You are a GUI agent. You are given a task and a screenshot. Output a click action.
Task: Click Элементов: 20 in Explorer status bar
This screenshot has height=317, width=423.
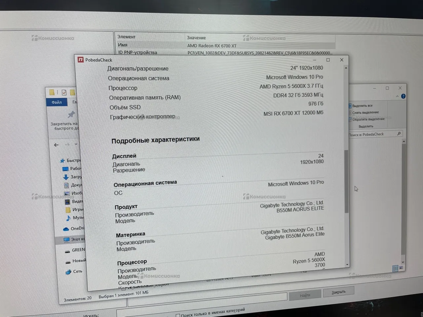pos(78,299)
